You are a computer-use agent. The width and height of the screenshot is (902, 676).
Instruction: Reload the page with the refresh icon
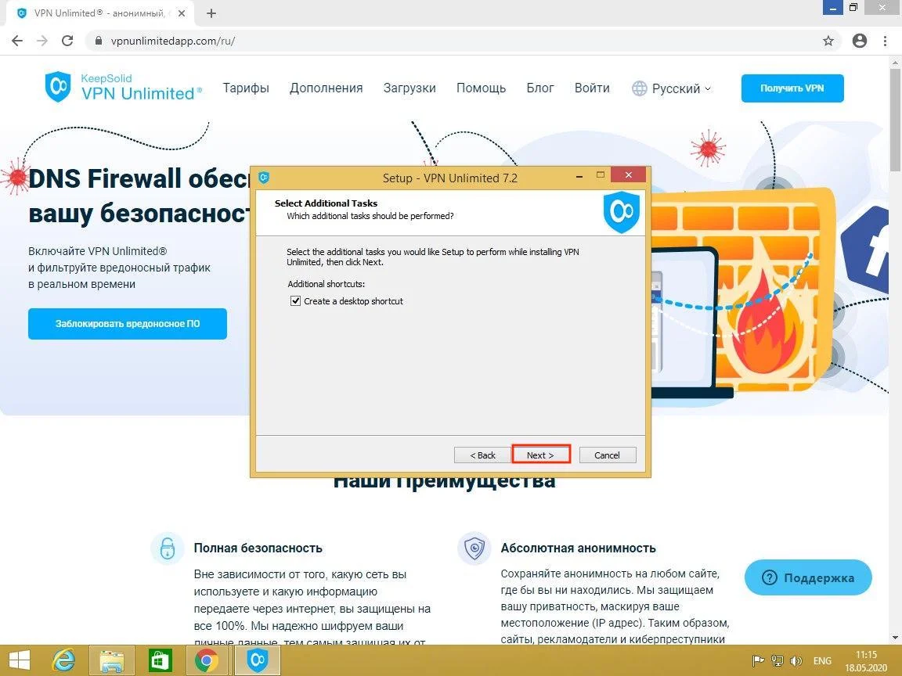pos(67,41)
